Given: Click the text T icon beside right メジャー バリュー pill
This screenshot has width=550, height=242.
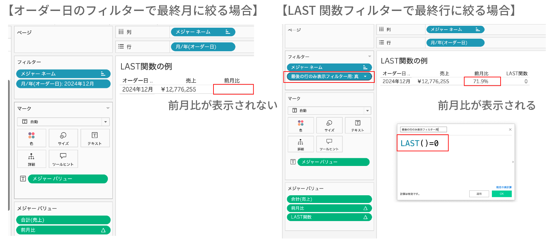Looking at the screenshot, I should coord(293,162).
